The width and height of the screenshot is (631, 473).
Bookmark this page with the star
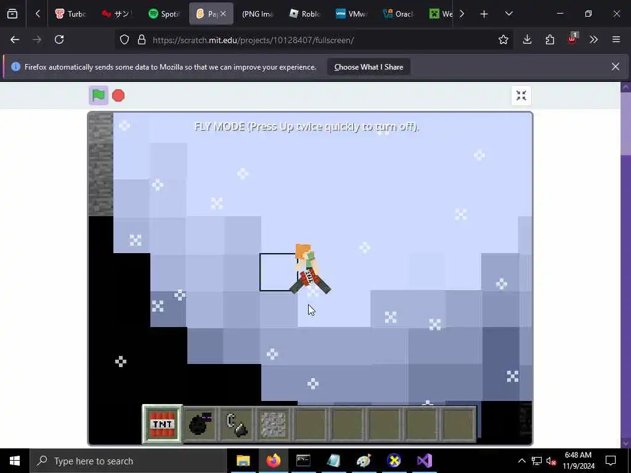pos(503,39)
